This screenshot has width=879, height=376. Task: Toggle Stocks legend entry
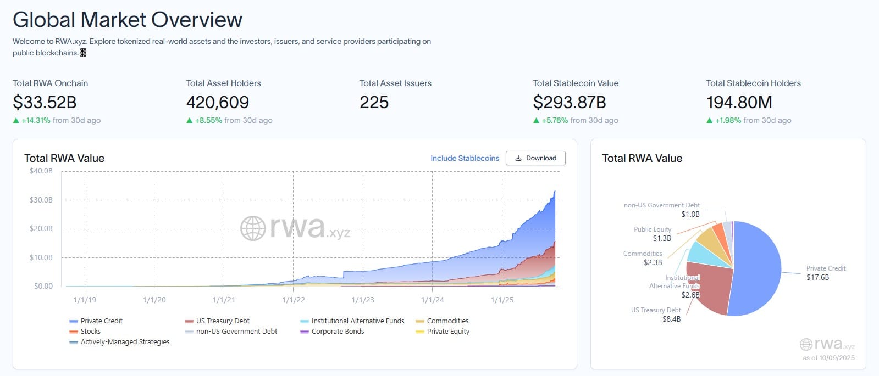pyautogui.click(x=90, y=332)
